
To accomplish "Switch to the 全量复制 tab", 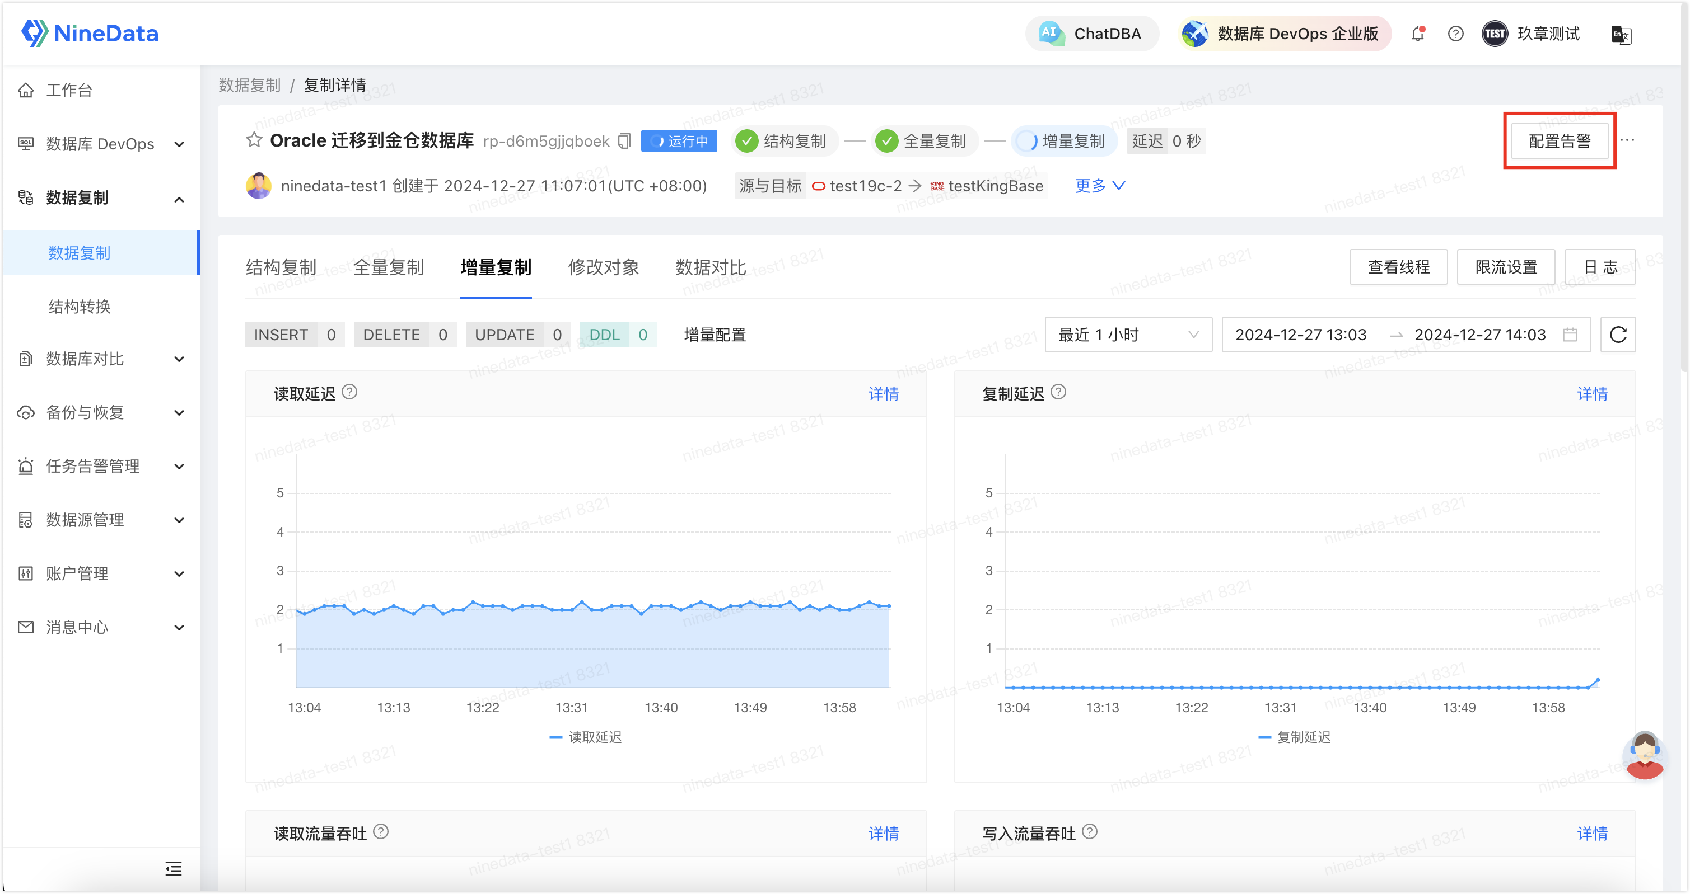I will (x=389, y=267).
